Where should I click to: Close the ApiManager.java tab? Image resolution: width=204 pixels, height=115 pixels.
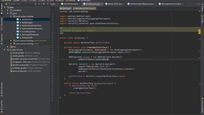(102, 4)
